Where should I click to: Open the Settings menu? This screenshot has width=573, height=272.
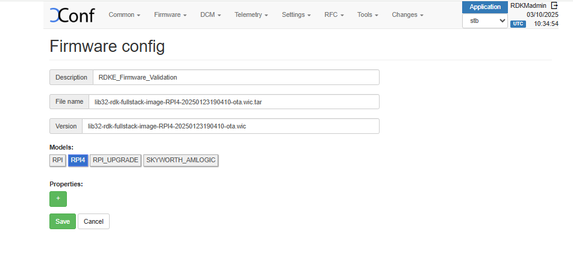click(296, 14)
